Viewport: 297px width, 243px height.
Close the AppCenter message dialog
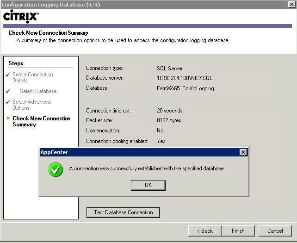pos(243,152)
